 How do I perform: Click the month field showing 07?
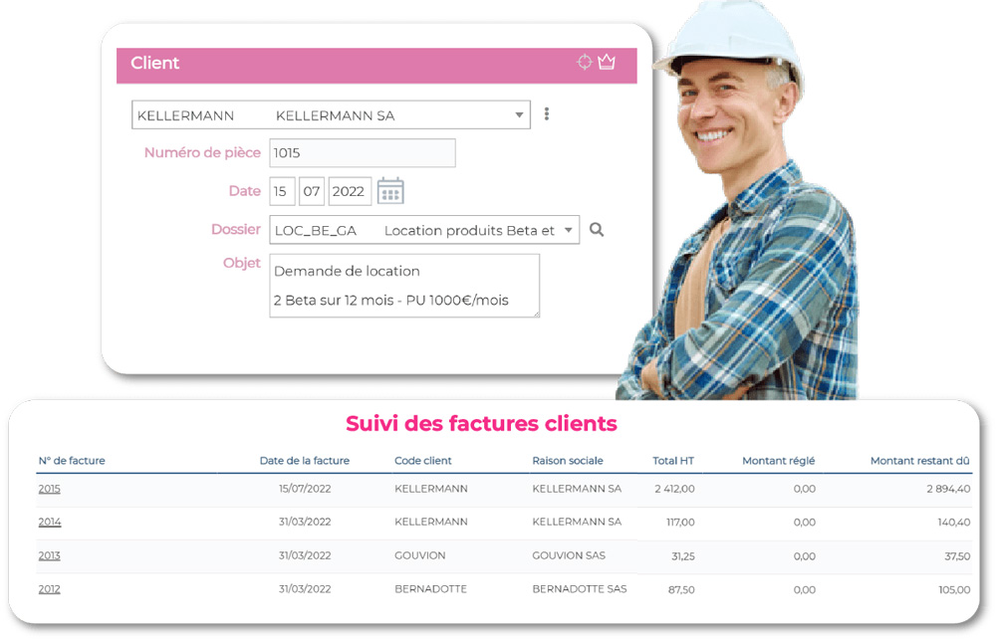tap(311, 191)
